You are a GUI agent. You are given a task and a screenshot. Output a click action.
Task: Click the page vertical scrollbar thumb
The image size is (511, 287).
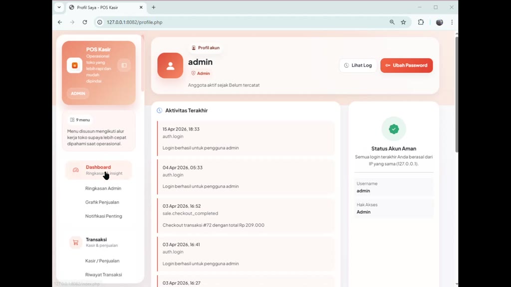tap(457, 94)
